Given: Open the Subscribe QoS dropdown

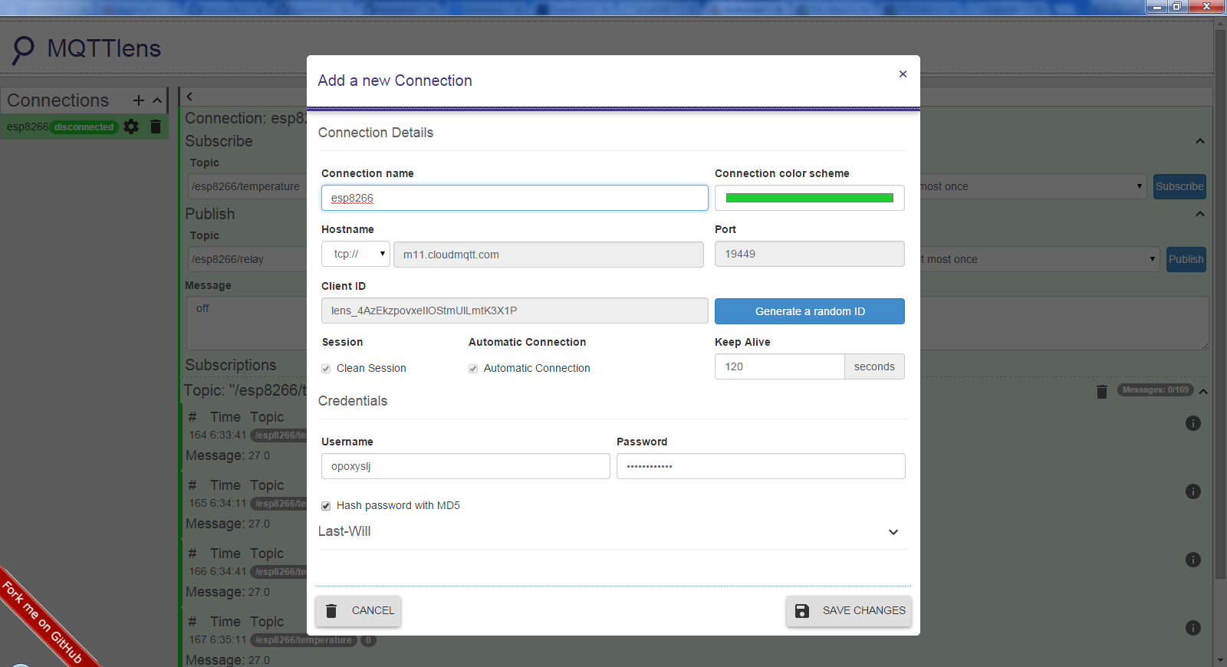Looking at the screenshot, I should coord(1032,186).
